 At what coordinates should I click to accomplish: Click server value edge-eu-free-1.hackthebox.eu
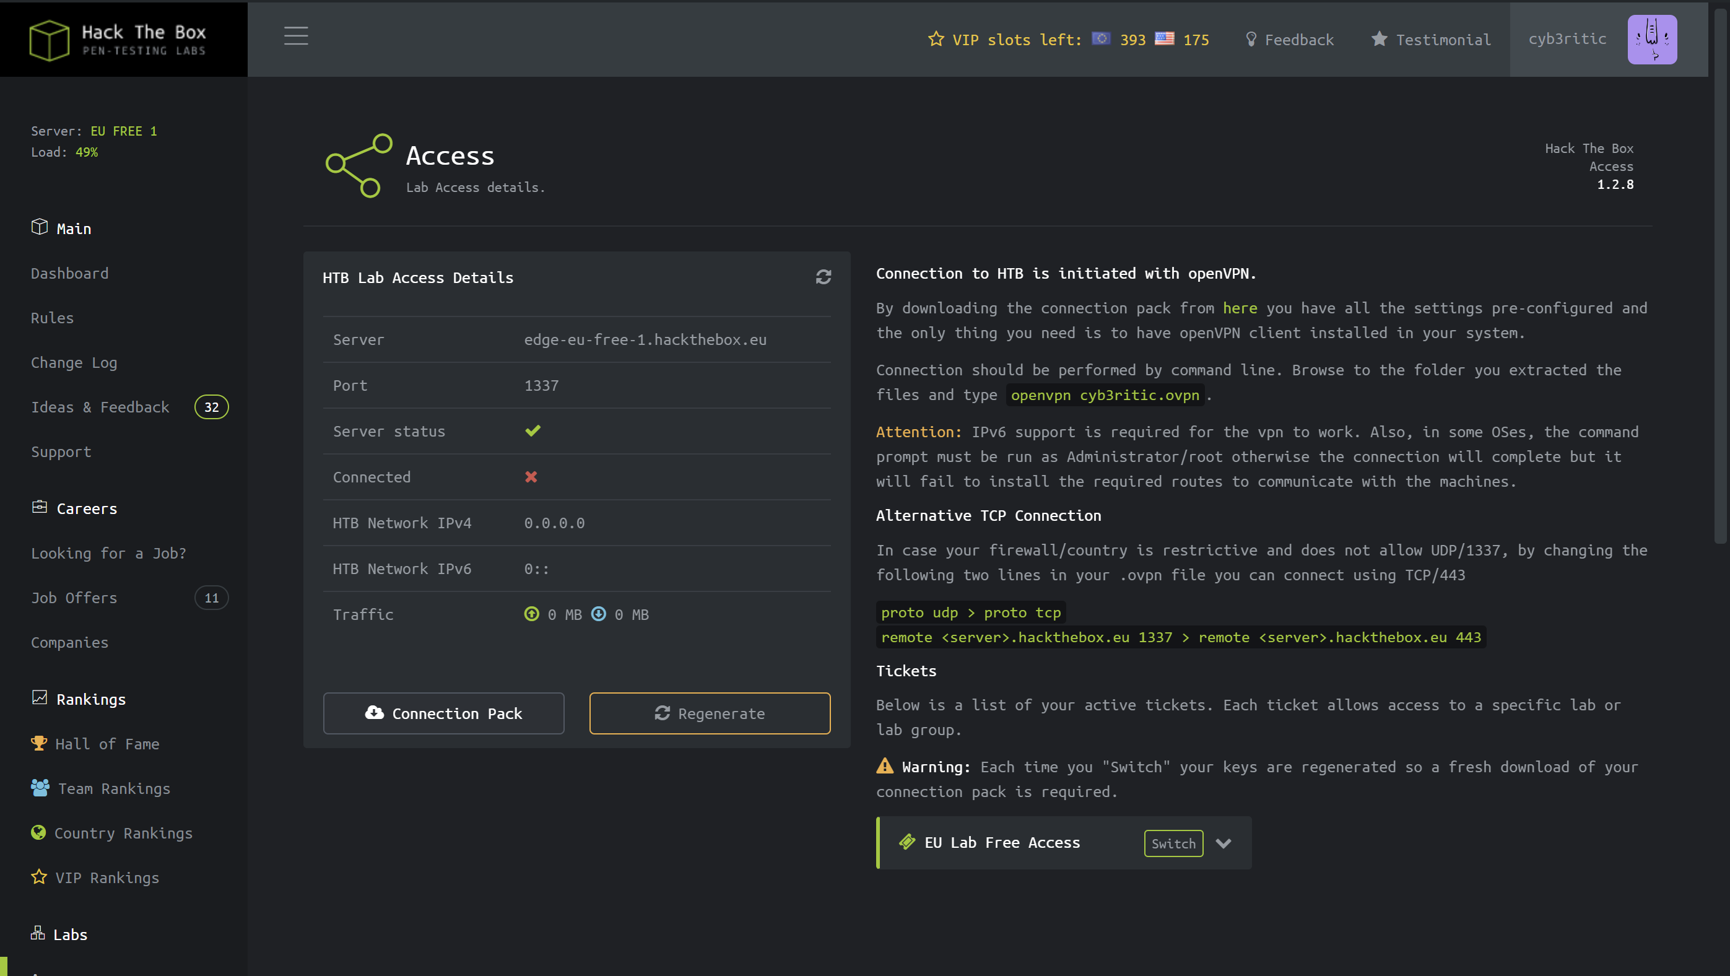645,340
